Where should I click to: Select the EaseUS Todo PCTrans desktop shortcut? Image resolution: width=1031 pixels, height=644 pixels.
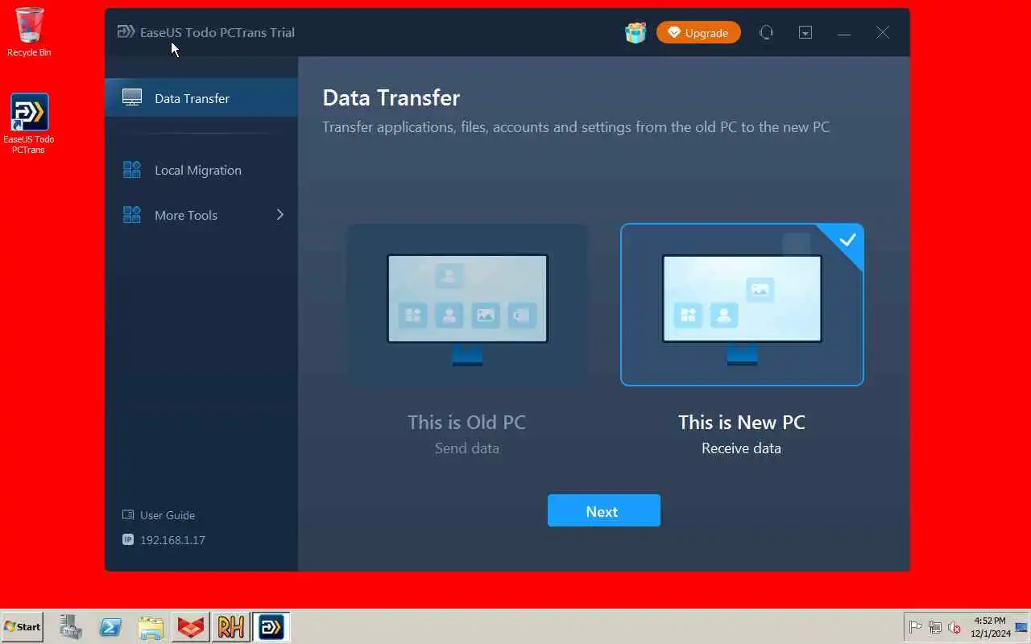coord(29,123)
